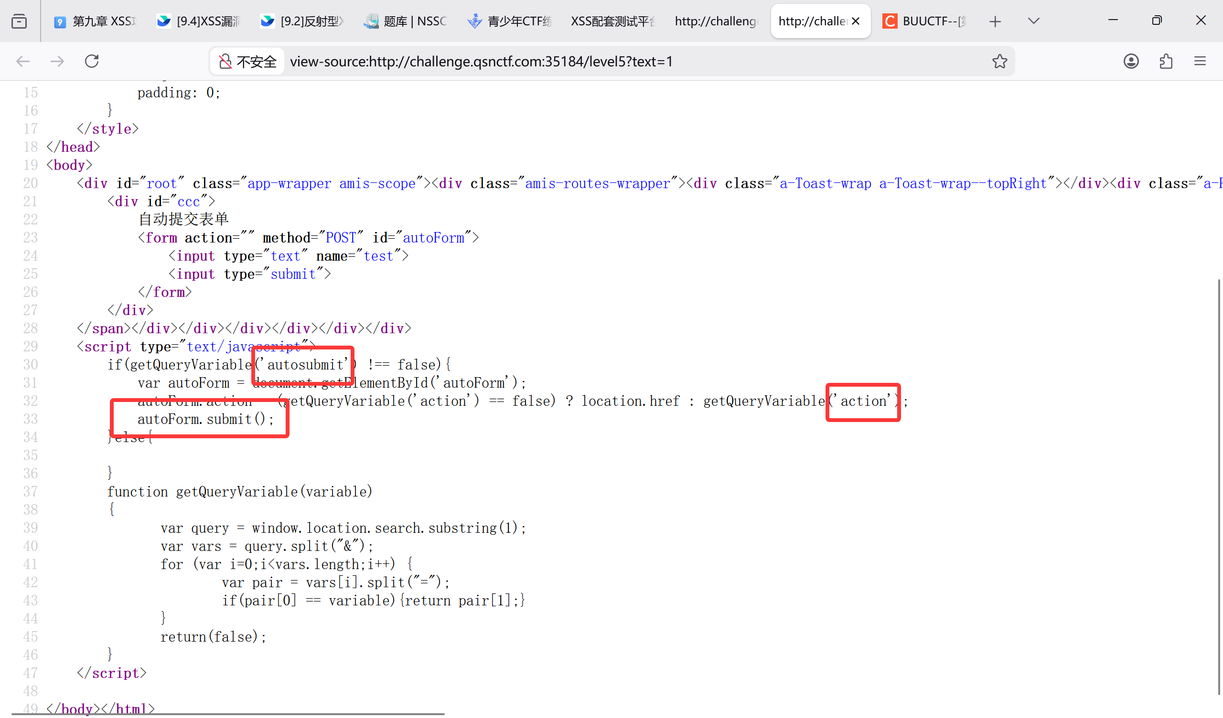
Task: Switch to the BUUCTF tab
Action: point(924,21)
